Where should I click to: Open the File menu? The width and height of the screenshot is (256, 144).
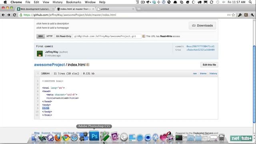pos(28,2)
